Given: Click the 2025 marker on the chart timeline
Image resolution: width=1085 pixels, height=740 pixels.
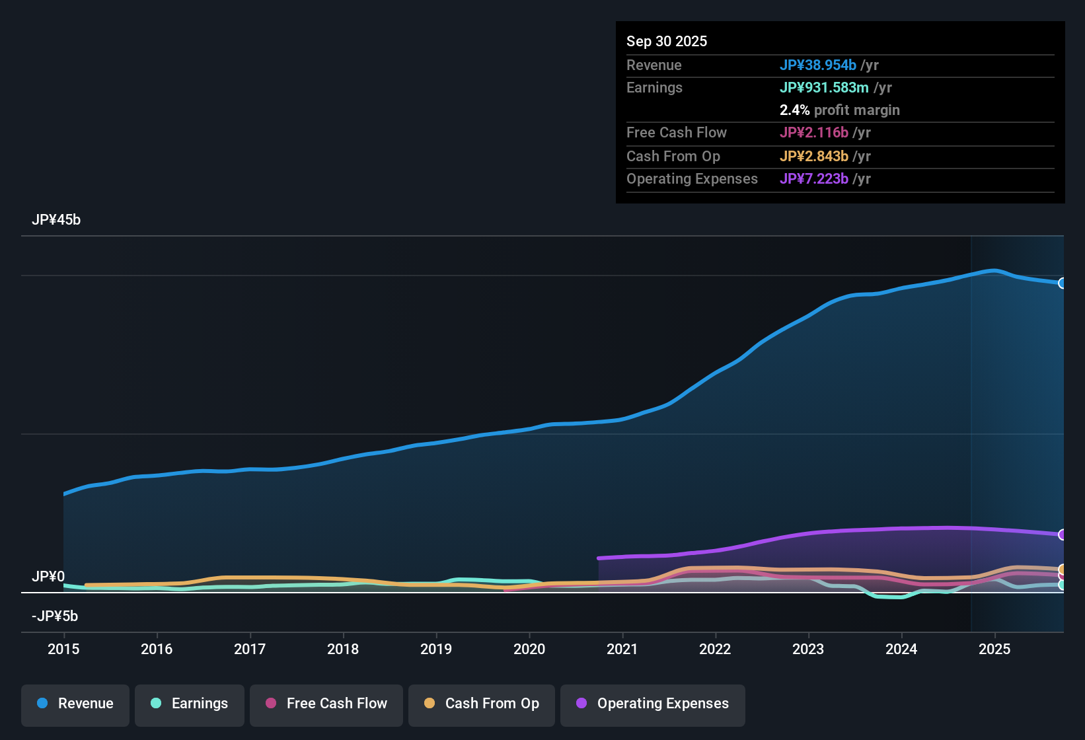Looking at the screenshot, I should point(995,649).
